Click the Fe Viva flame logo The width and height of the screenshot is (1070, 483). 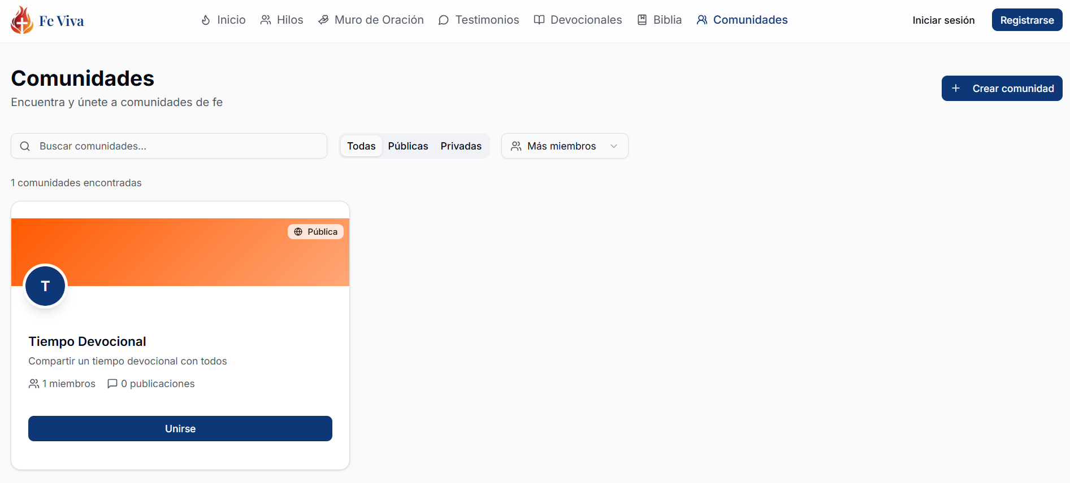pos(22,20)
